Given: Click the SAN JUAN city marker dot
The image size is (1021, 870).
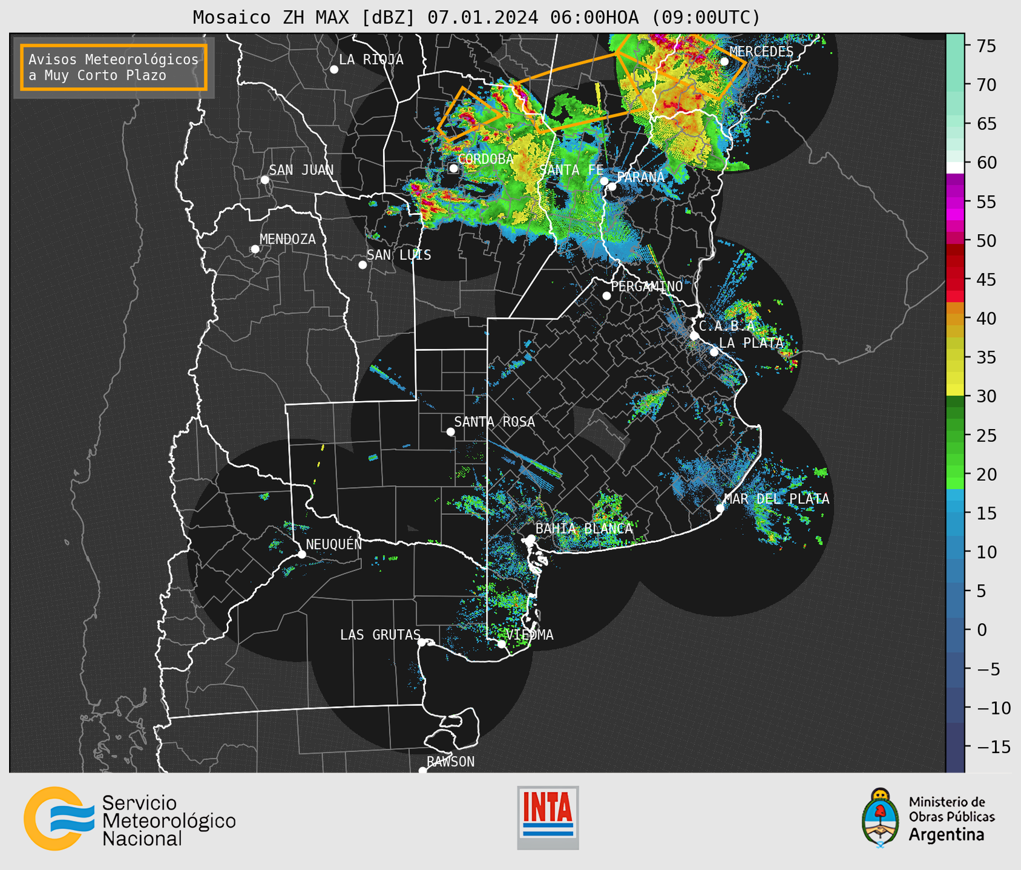Looking at the screenshot, I should pos(264,180).
